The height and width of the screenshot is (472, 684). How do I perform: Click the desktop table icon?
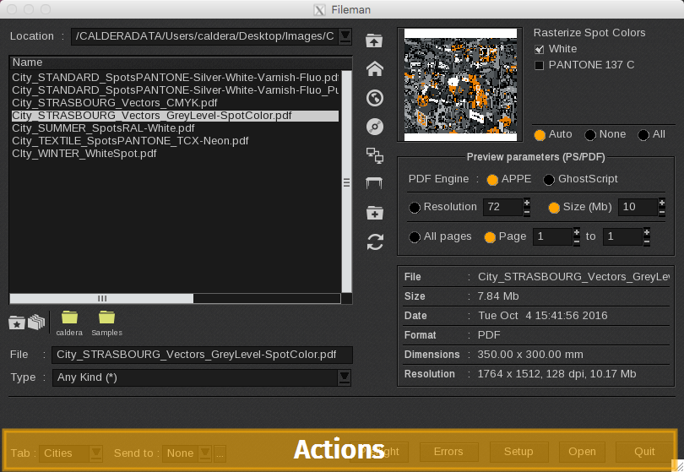[x=375, y=183]
